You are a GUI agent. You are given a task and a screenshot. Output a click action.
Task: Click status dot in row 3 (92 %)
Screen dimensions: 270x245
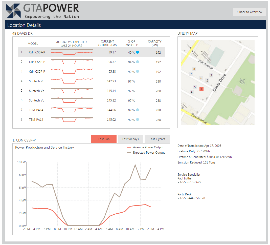(x=138, y=71)
